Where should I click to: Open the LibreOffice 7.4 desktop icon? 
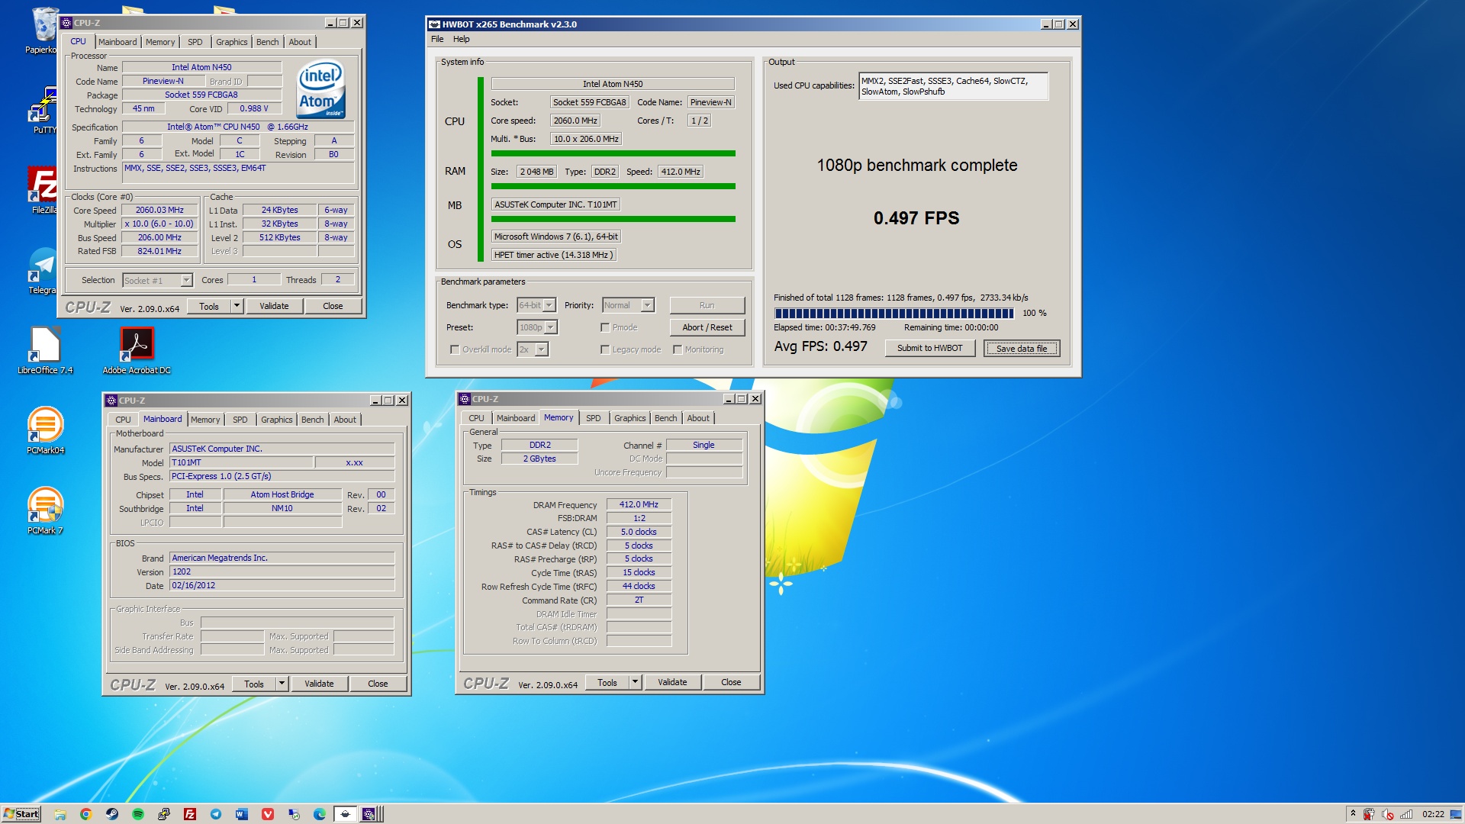(45, 351)
